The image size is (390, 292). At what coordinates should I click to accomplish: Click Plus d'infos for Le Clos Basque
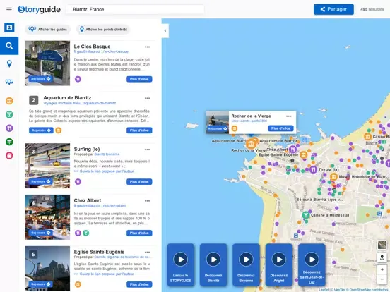point(139,79)
